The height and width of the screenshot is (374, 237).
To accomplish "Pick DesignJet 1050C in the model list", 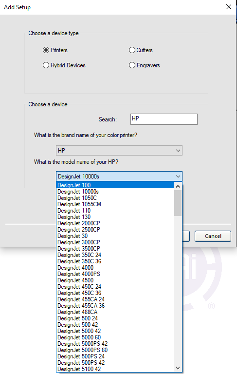I will tap(115, 198).
